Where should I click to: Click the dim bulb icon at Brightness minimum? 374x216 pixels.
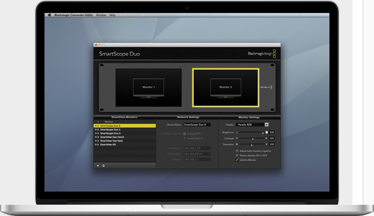point(237,132)
